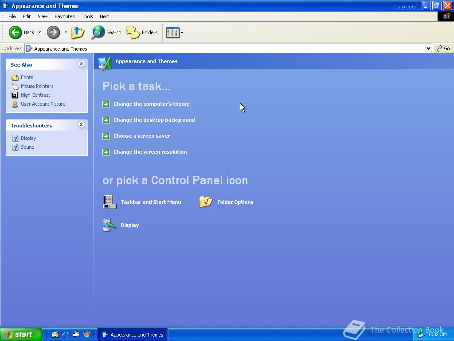Image resolution: width=454 pixels, height=341 pixels.
Task: Open the Back button history dropdown arrow
Action: [39, 32]
